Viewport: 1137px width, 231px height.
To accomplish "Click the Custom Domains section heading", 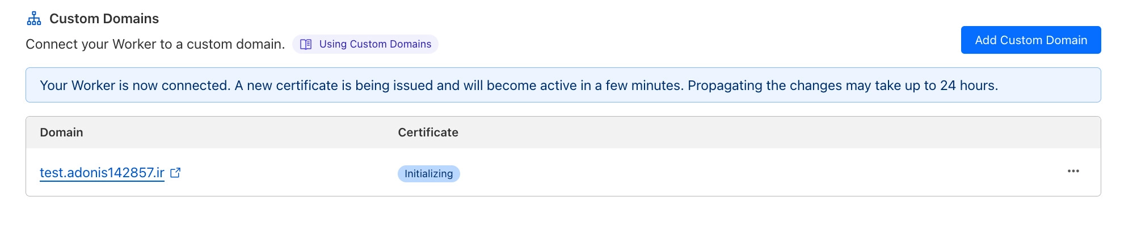I will [x=104, y=19].
